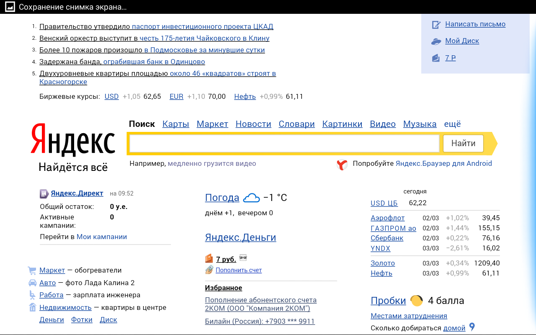536x335 pixels.
Task: Tap the cloud weather icon
Action: [251, 198]
